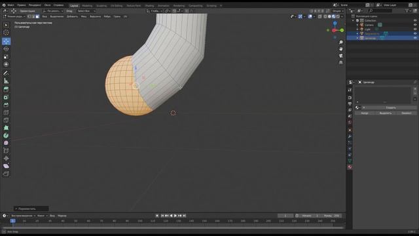Switch to the Modeling workspace tab
419x236 pixels.
87,6
